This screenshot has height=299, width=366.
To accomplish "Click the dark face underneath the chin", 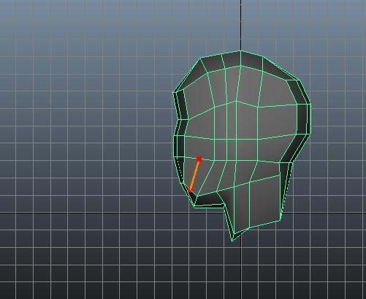I will pos(209,200).
